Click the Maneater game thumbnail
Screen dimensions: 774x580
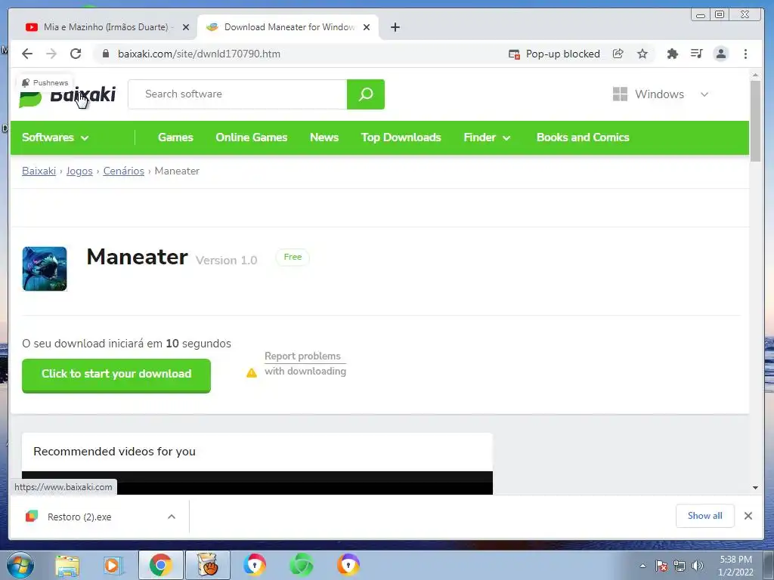coord(45,269)
